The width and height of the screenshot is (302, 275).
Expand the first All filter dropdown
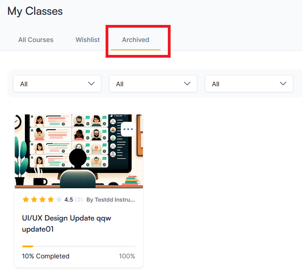point(57,84)
